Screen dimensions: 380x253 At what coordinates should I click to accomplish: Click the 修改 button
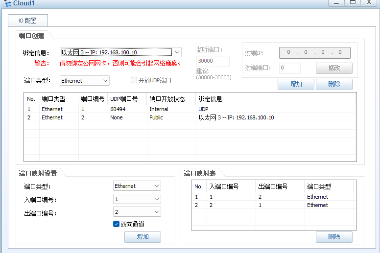click(x=334, y=68)
